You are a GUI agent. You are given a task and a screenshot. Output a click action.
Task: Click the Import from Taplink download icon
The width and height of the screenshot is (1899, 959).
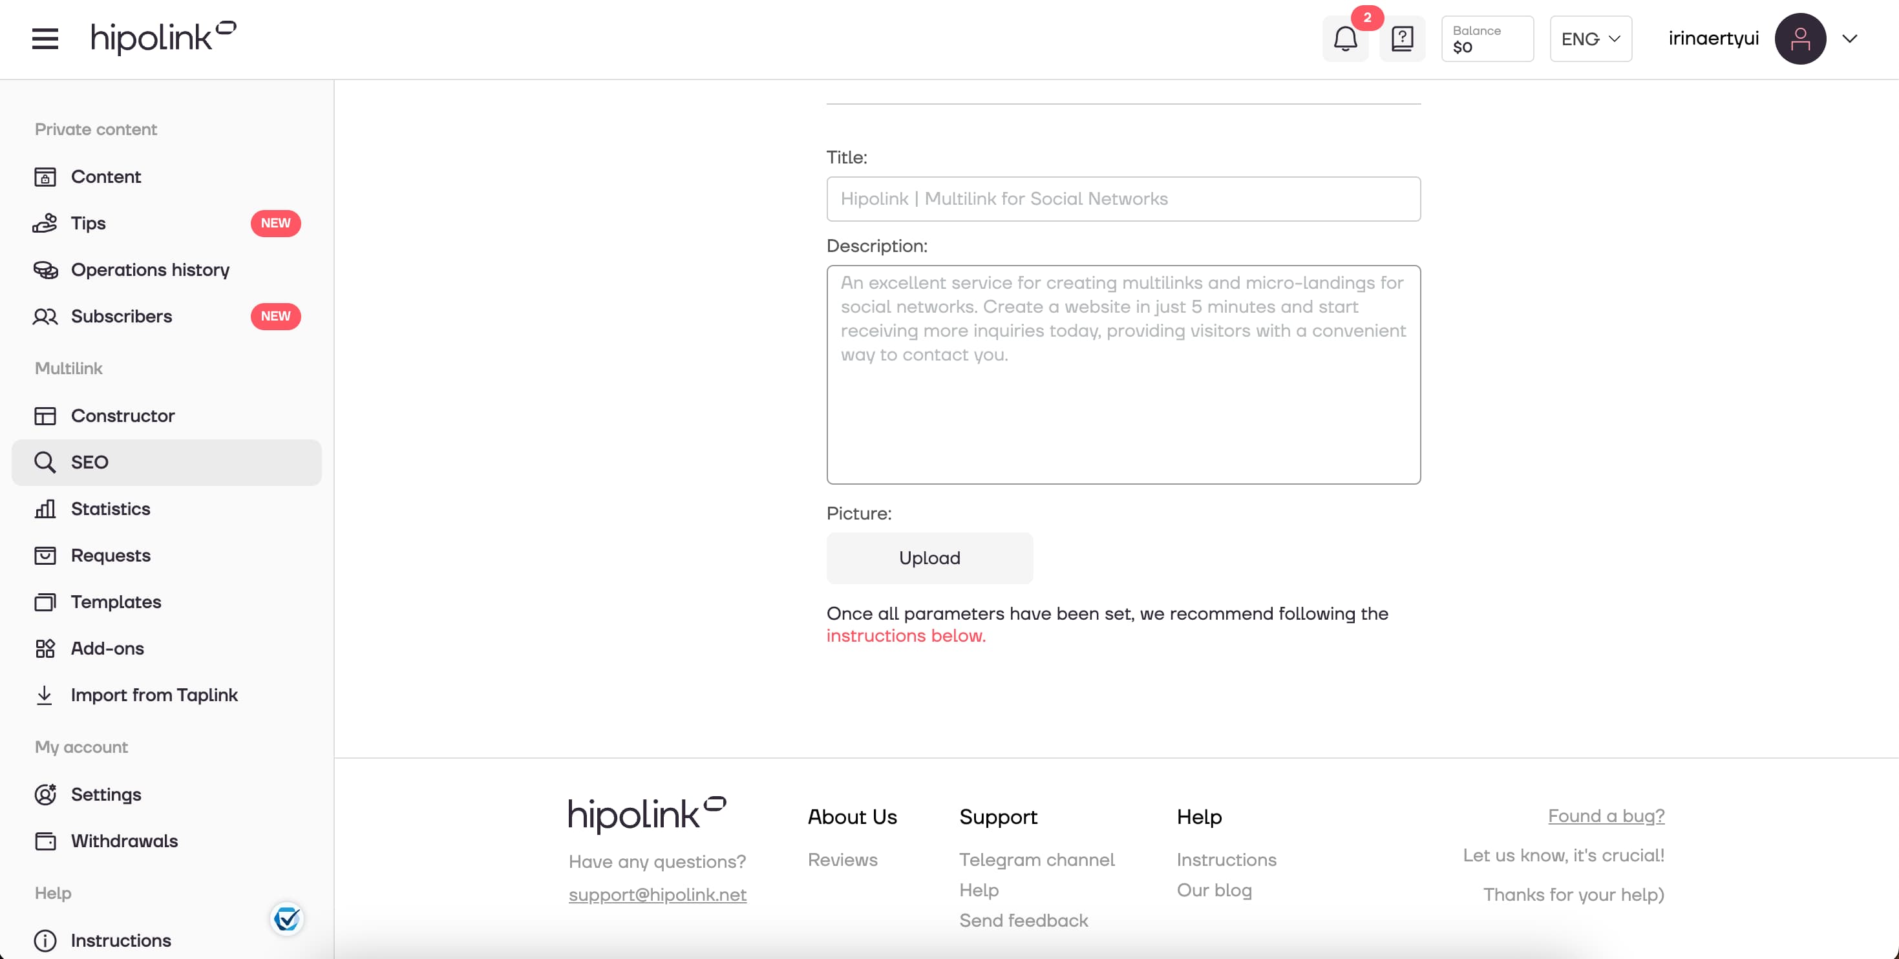coord(45,695)
